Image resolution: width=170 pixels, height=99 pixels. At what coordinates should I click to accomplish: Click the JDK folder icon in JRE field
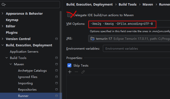tap(92, 38)
